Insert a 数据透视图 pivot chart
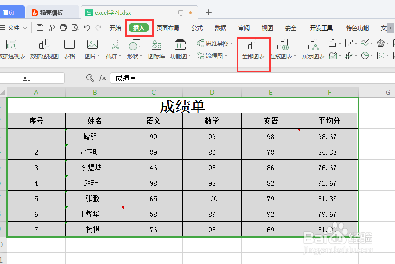Image resolution: width=395 pixels, height=264 pixels. coord(45,49)
